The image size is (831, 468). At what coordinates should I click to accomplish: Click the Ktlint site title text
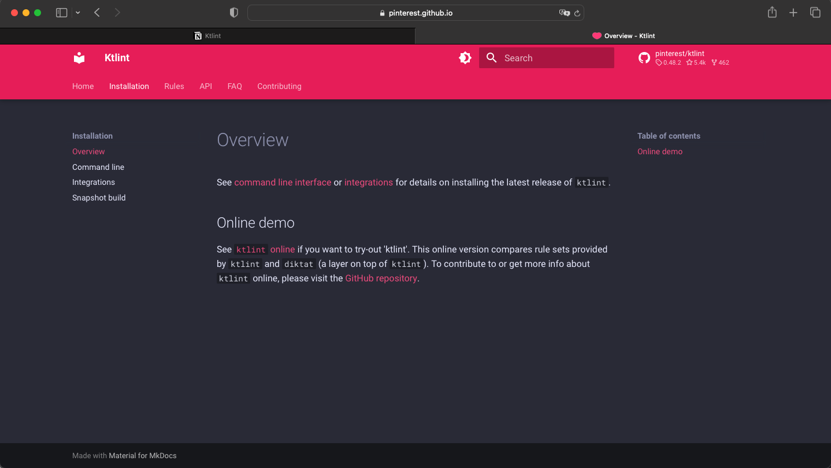click(117, 58)
